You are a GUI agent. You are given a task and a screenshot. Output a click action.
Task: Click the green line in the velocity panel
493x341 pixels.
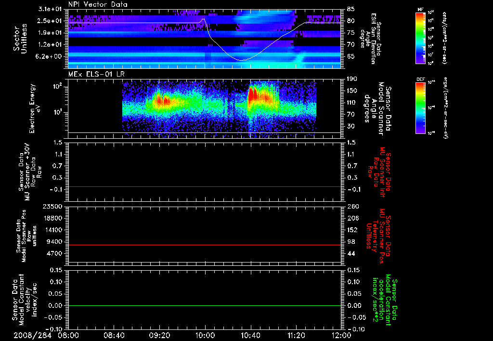tap(205, 305)
